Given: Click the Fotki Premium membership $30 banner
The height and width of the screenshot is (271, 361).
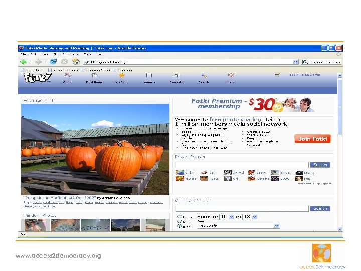Looking at the screenshot, I should [253, 105].
